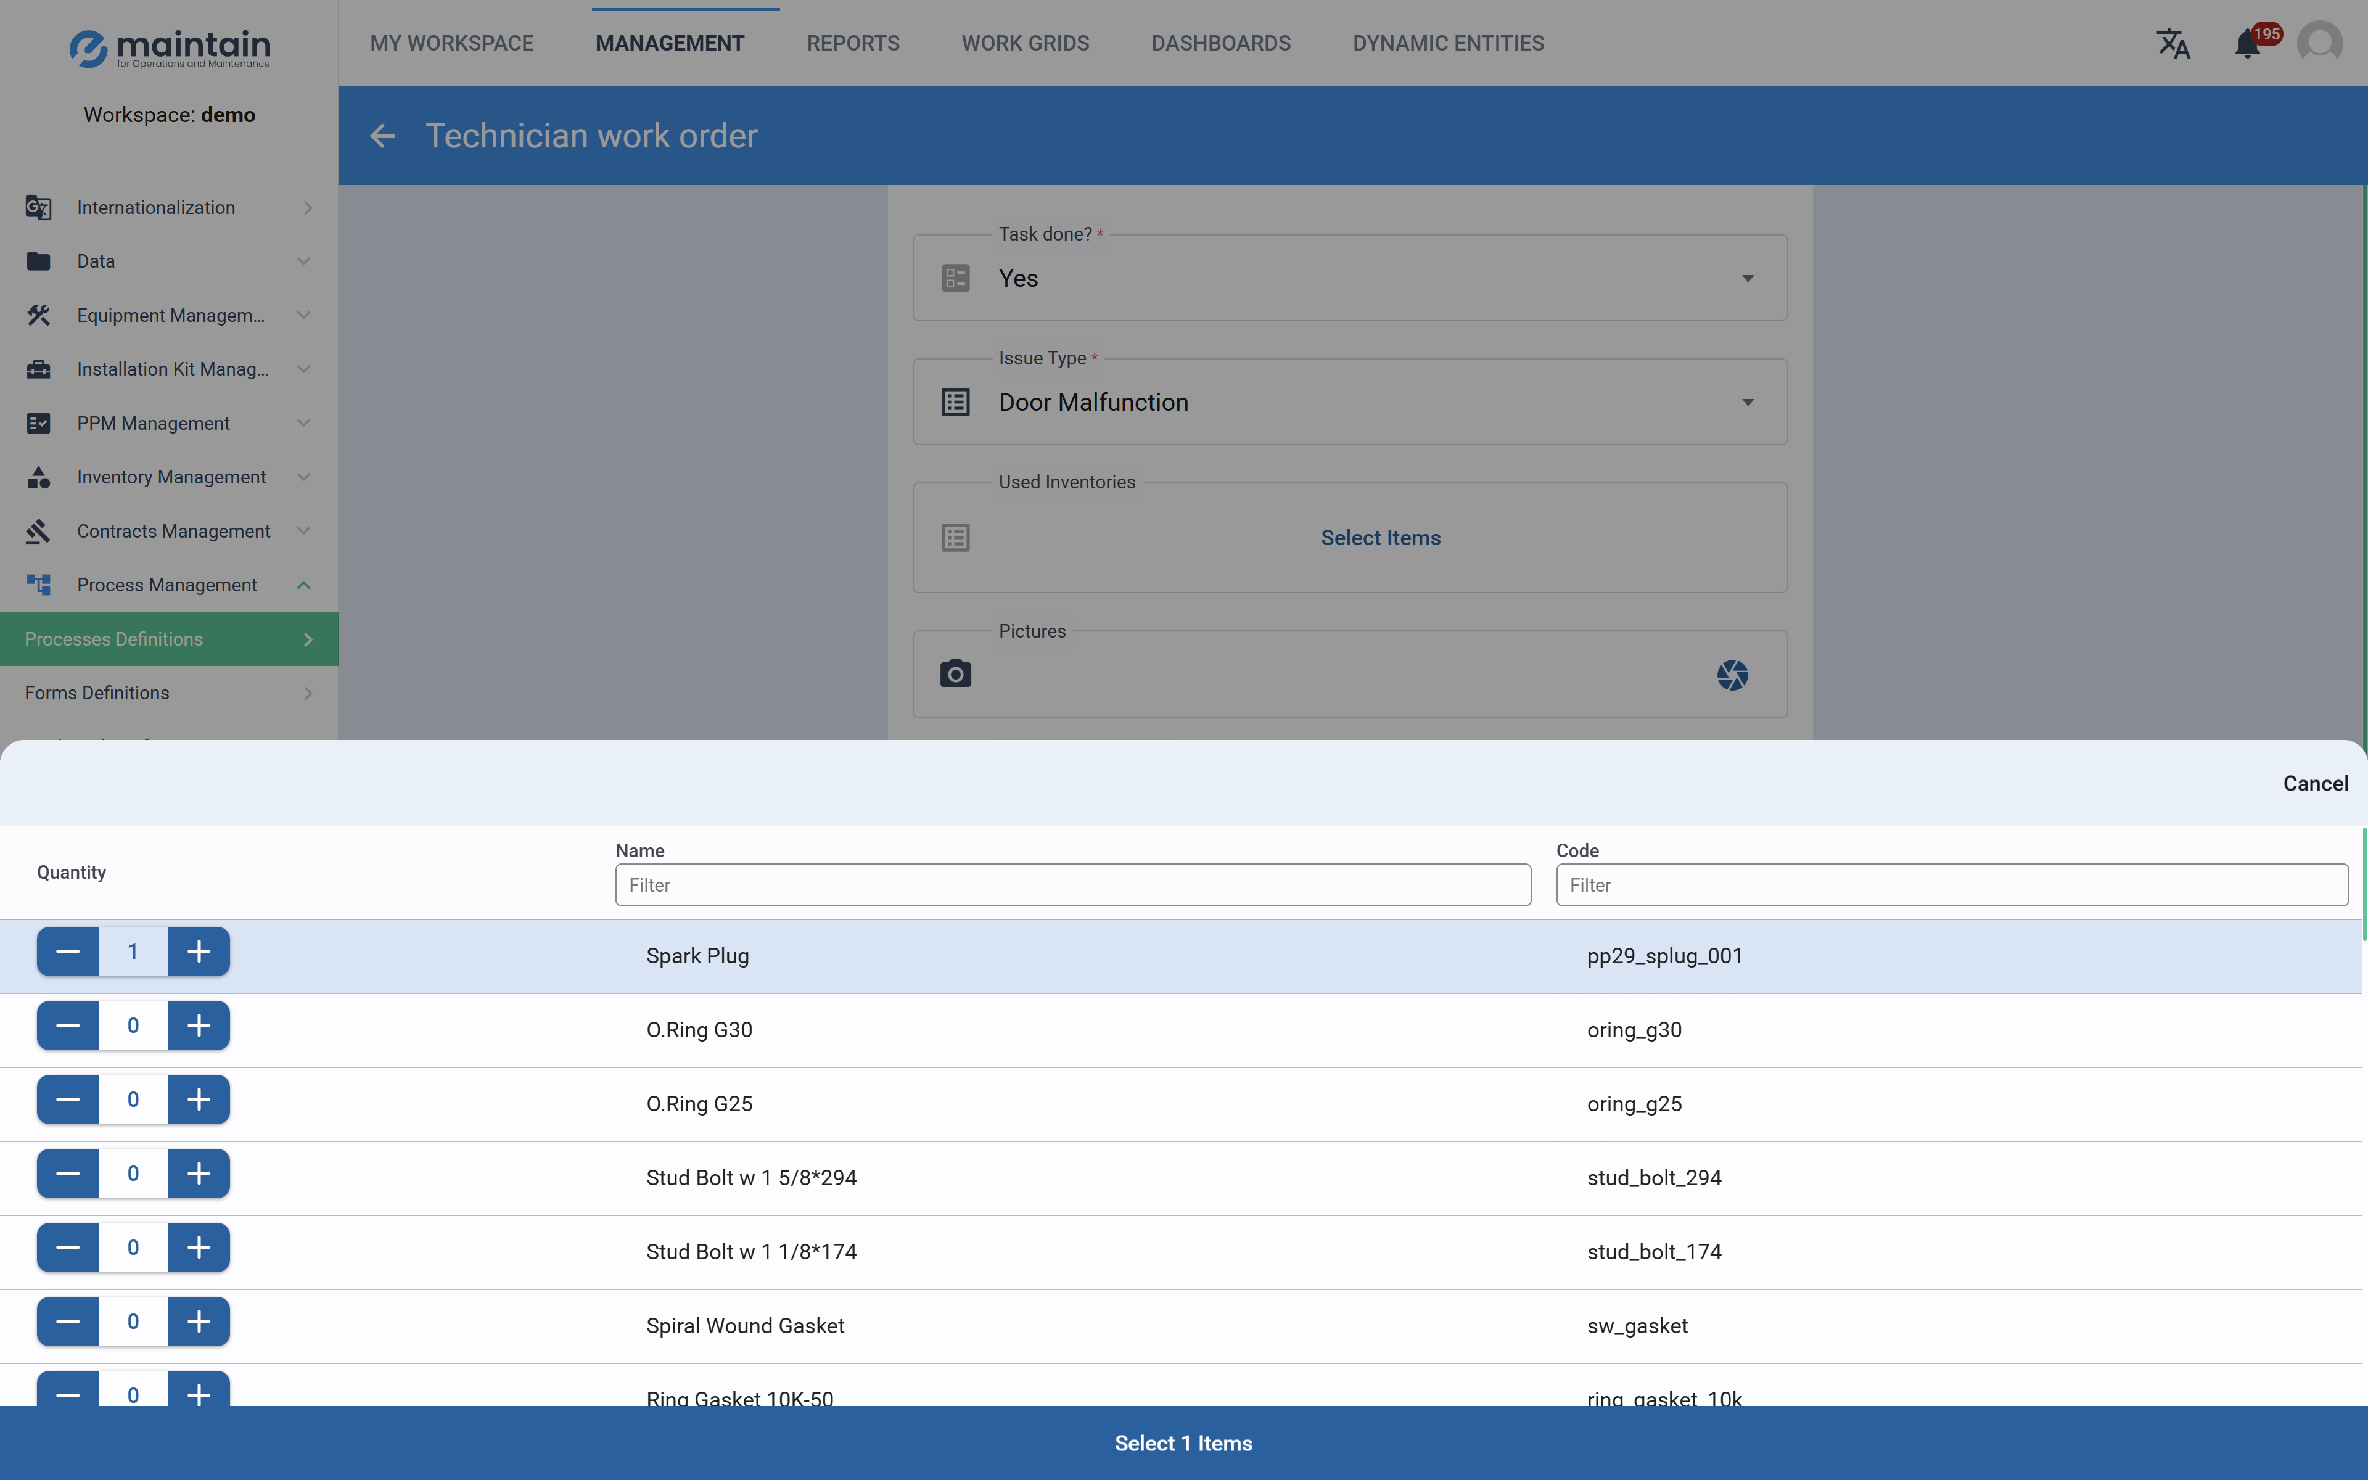
Task: Click the camera shutter icon in Pictures
Action: tap(1732, 675)
